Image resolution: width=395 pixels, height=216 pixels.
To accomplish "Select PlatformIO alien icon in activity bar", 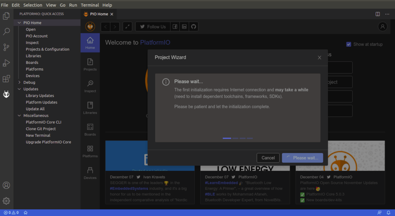I will coord(6,94).
